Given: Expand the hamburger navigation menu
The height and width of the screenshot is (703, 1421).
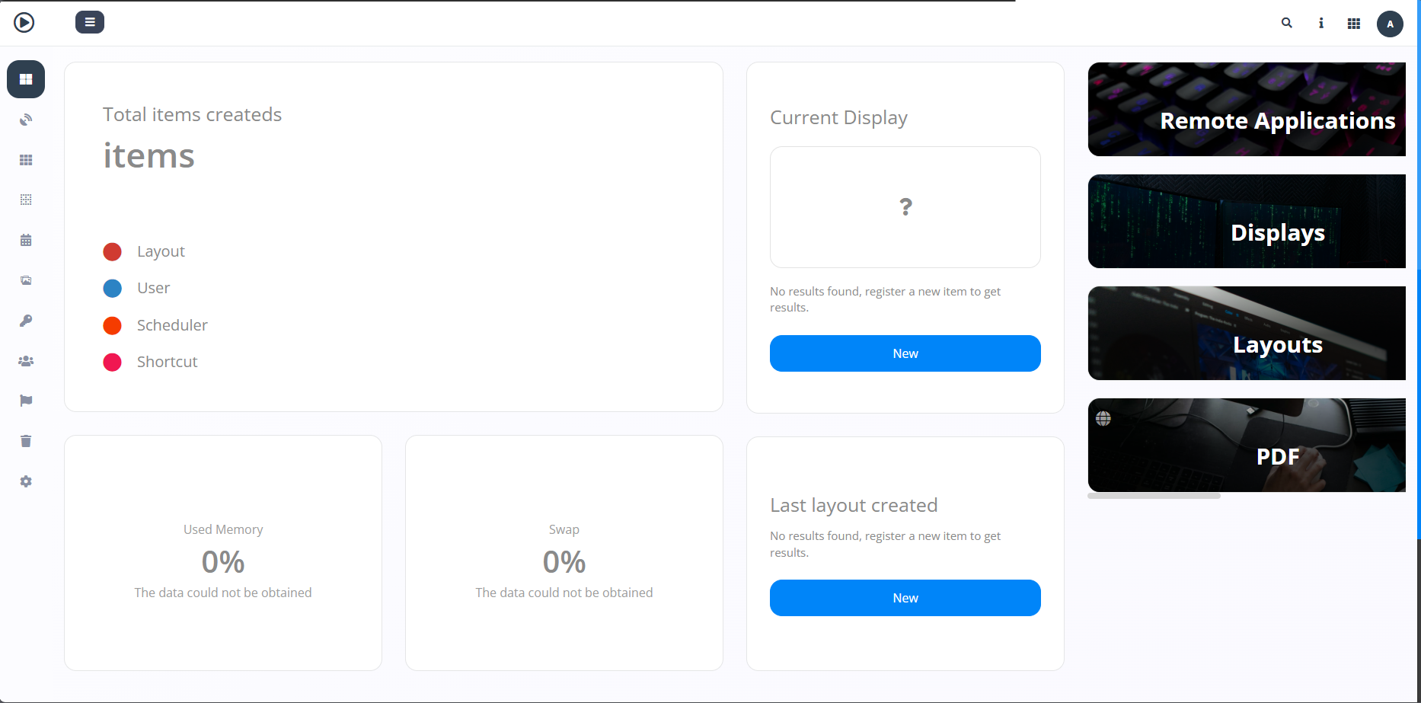Looking at the screenshot, I should (89, 22).
